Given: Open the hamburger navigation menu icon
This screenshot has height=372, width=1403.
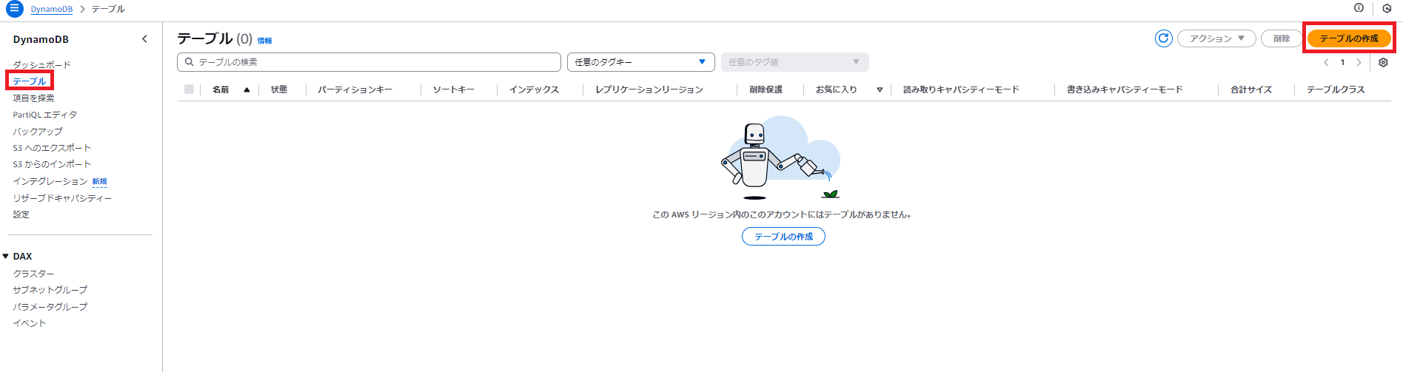Looking at the screenshot, I should click(15, 9).
